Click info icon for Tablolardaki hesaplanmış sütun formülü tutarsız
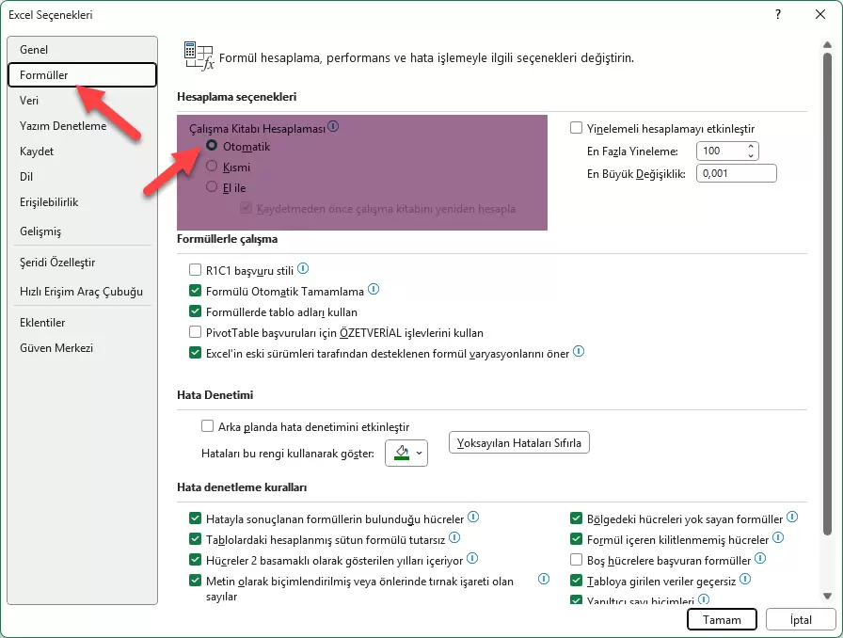The height and width of the screenshot is (638, 843). click(454, 537)
